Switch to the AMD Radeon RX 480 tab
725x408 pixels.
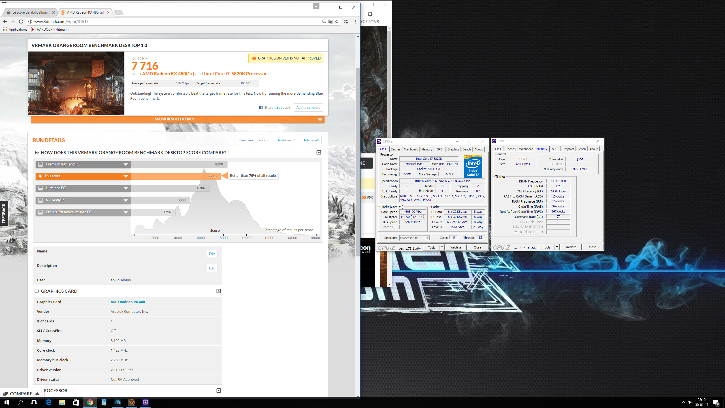(85, 12)
